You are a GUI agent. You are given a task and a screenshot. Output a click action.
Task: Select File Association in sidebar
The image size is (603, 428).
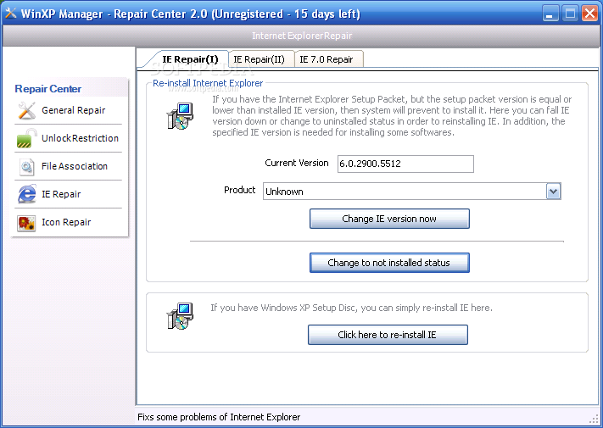[x=75, y=166]
